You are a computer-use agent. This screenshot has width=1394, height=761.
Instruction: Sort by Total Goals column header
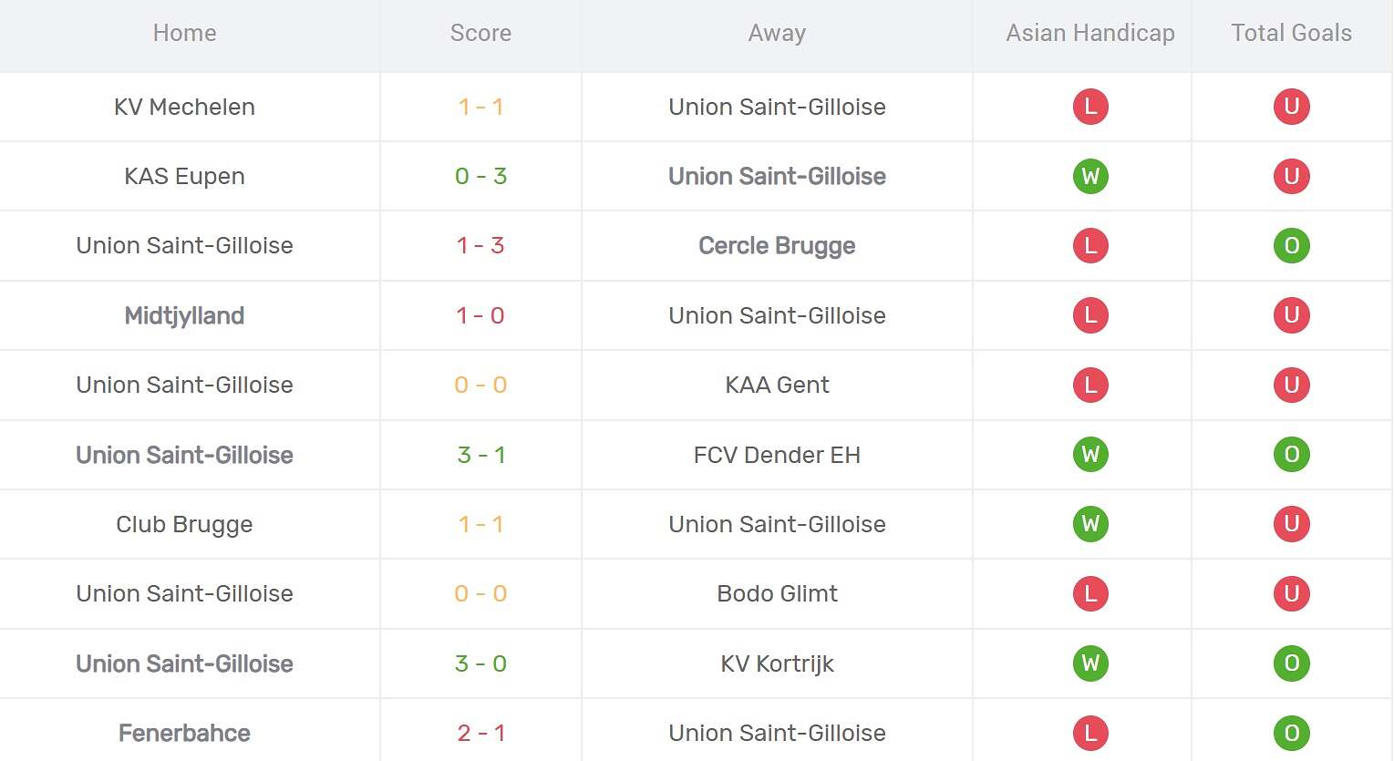click(x=1291, y=34)
